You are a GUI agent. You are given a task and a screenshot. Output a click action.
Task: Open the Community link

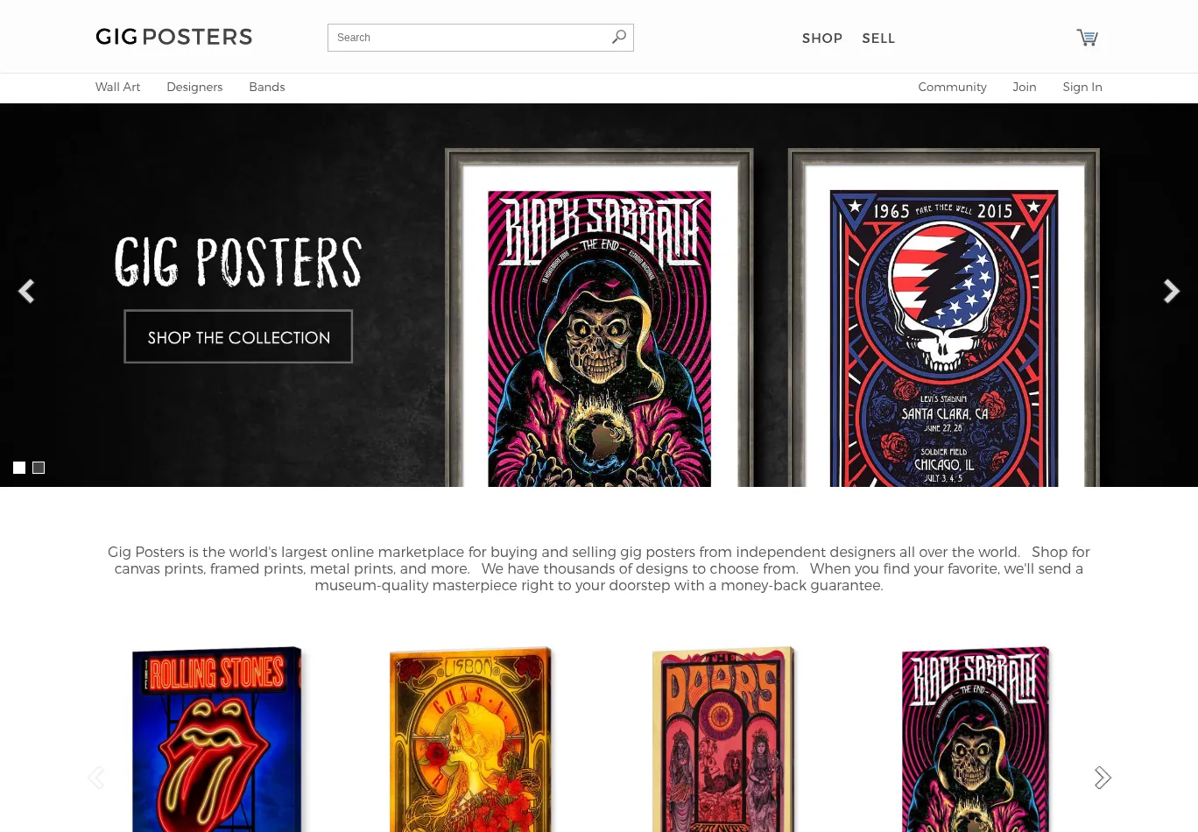point(952,87)
